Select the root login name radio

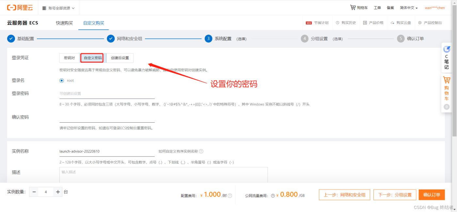coord(62,81)
